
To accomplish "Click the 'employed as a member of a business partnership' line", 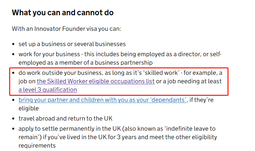I will click(x=86, y=63).
